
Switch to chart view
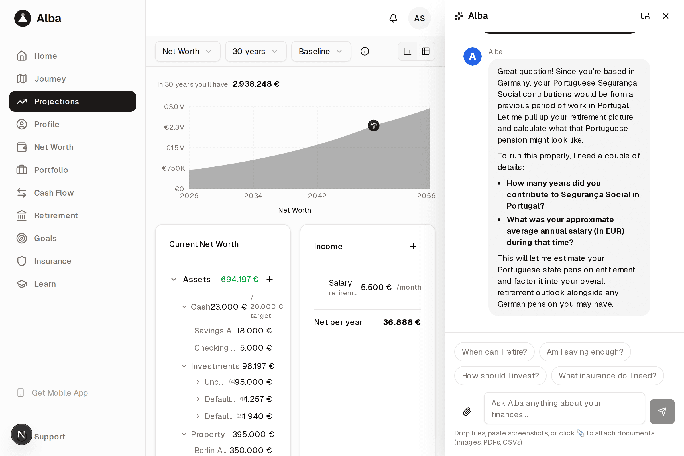coord(408,51)
